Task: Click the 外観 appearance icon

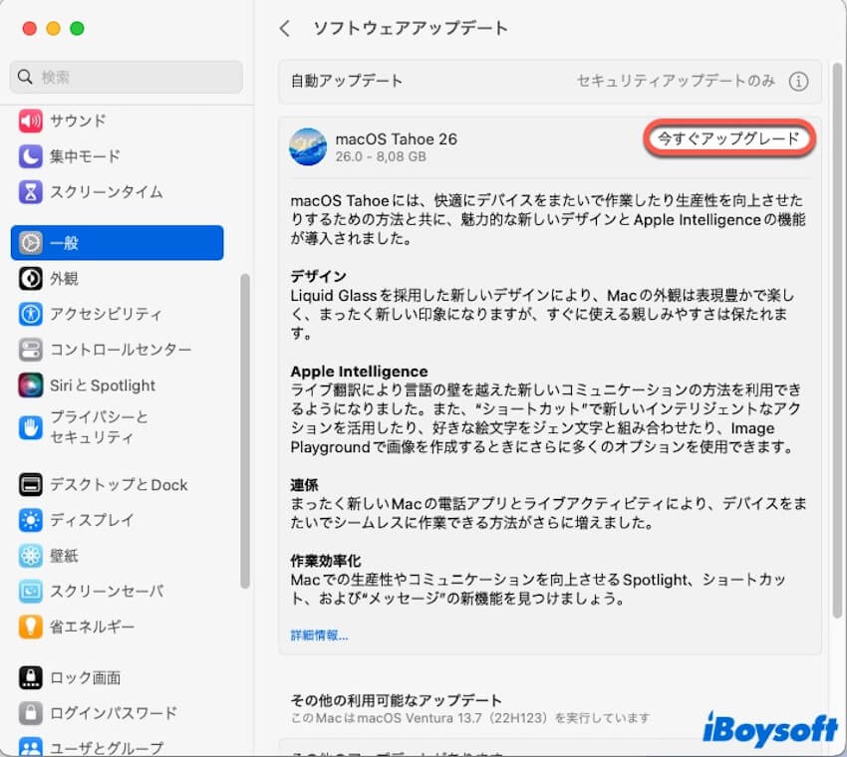Action: click(30, 279)
